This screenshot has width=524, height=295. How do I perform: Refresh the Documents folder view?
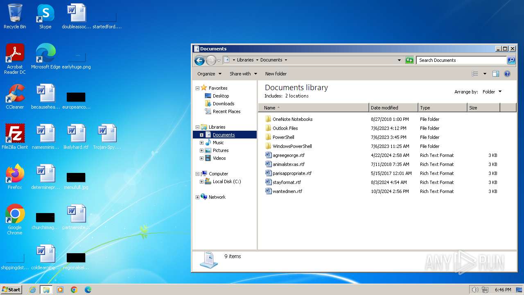(409, 60)
